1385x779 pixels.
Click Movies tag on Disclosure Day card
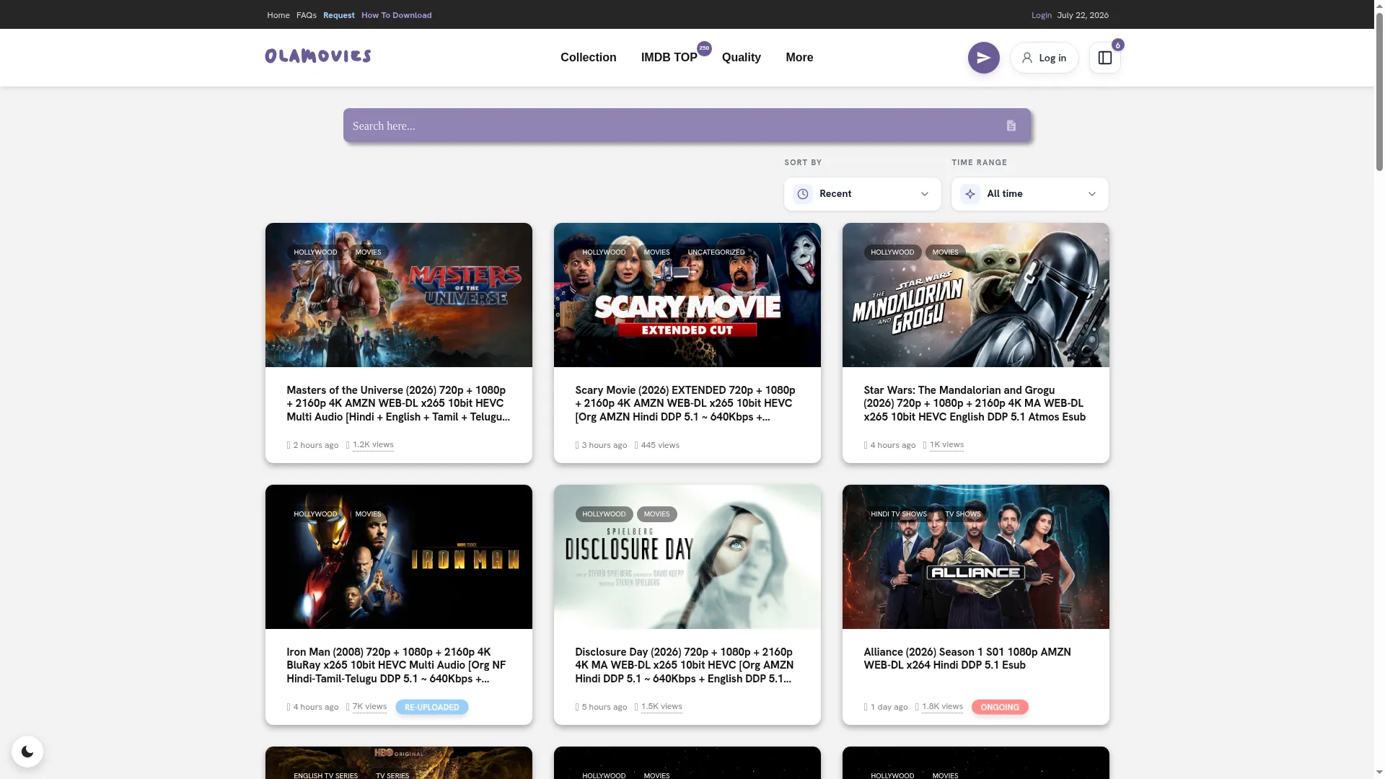pyautogui.click(x=656, y=514)
